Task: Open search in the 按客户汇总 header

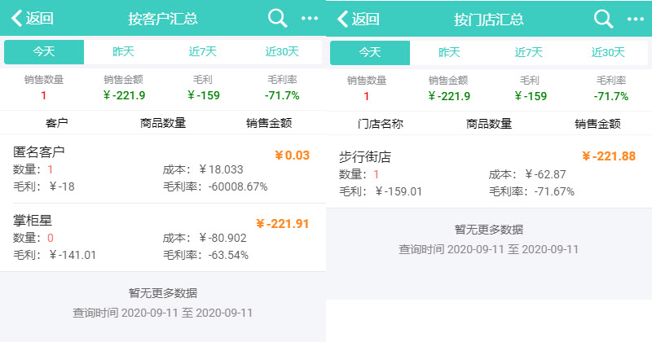Action: click(x=277, y=19)
